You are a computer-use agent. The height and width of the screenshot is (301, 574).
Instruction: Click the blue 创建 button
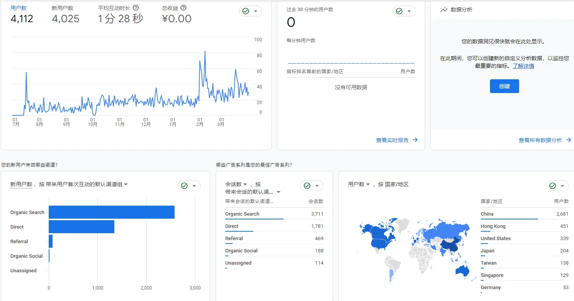click(x=504, y=86)
